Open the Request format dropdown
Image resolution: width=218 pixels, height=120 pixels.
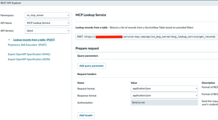click(164, 89)
